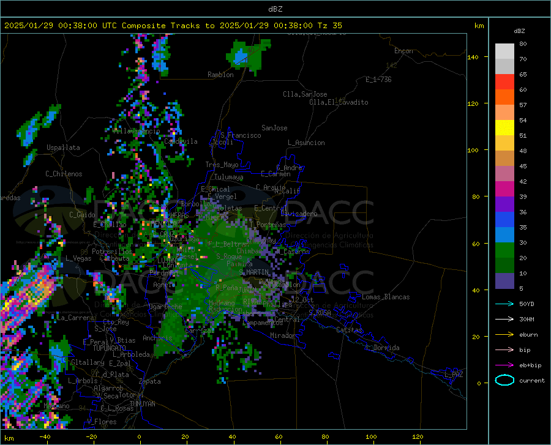Click the light blue 35 dBZ swatch
551x445 pixels.
(x=504, y=235)
